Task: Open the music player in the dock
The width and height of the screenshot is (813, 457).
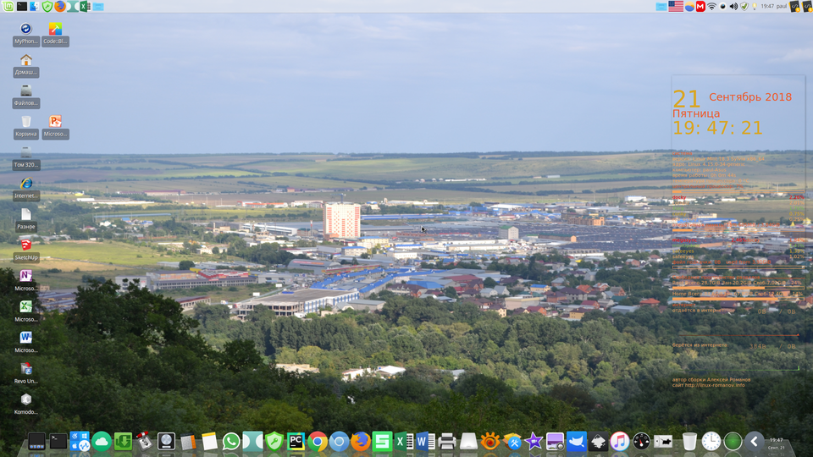Action: (x=619, y=441)
